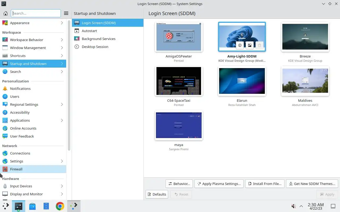The height and width of the screenshot is (212, 340).
Task: Expand the Appearance category chevron
Action: point(62,23)
